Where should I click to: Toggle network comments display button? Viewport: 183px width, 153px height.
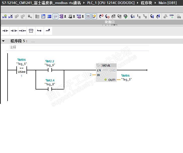(55, 16)
